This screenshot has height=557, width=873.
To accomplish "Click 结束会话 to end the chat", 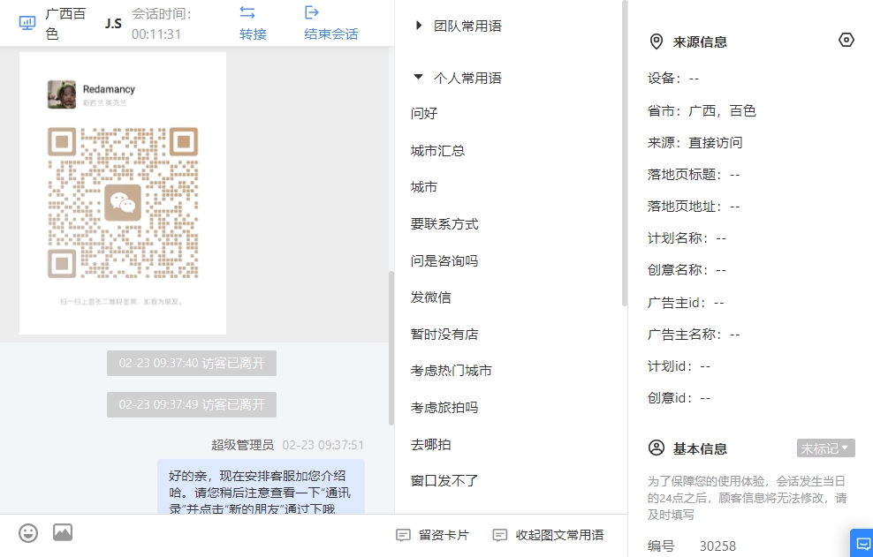I will (x=330, y=34).
